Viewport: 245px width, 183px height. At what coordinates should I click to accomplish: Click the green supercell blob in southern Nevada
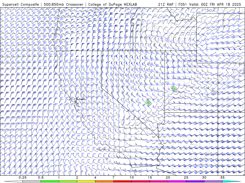[x=149, y=103]
